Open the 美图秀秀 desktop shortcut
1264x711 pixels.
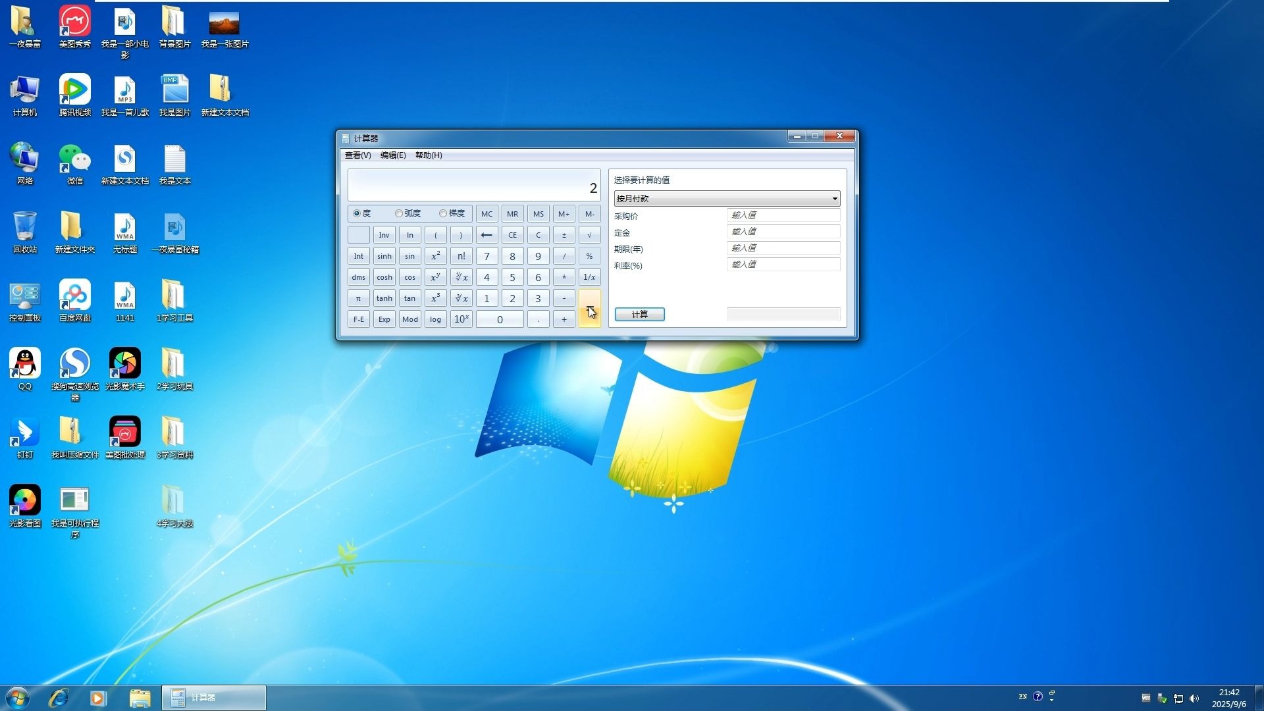pyautogui.click(x=74, y=27)
